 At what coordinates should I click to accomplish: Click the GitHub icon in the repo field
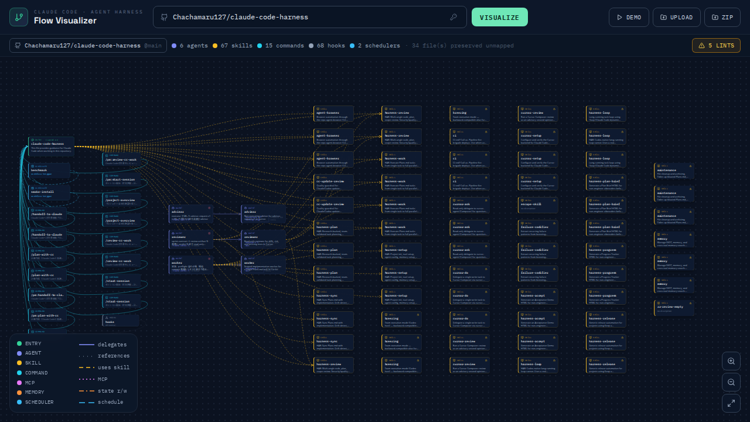165,17
